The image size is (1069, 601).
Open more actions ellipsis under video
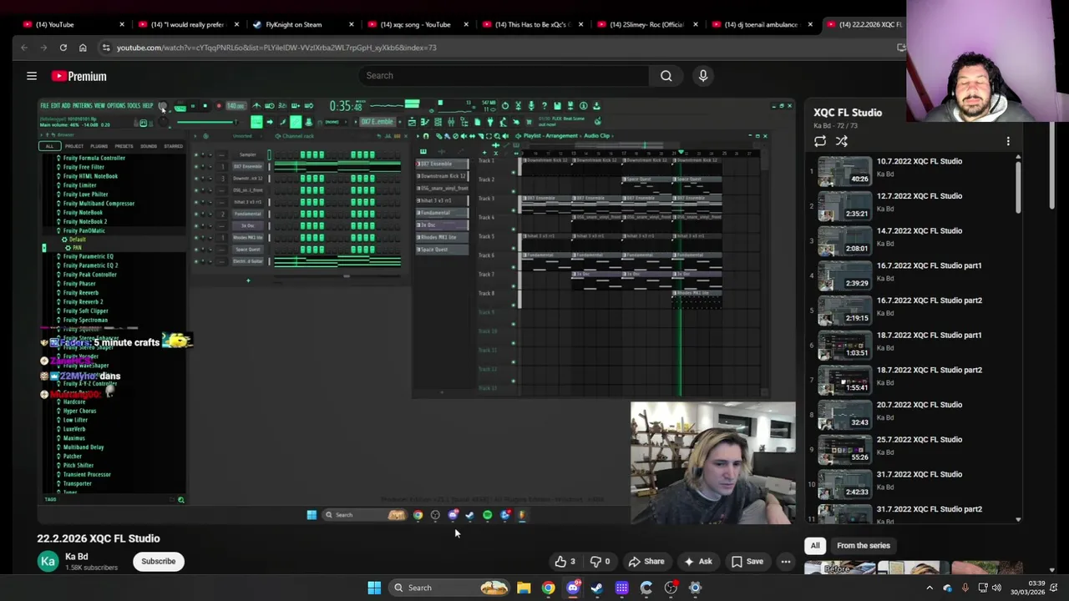point(786,562)
